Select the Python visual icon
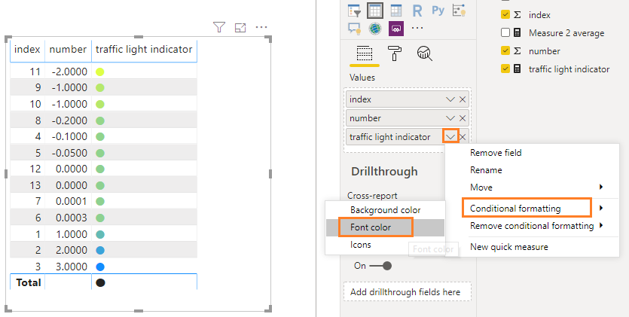The height and width of the screenshot is (317, 629). (x=438, y=10)
